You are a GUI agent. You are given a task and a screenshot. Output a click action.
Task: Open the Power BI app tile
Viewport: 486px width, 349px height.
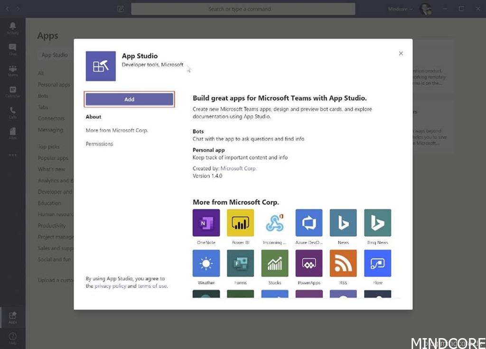click(x=240, y=223)
